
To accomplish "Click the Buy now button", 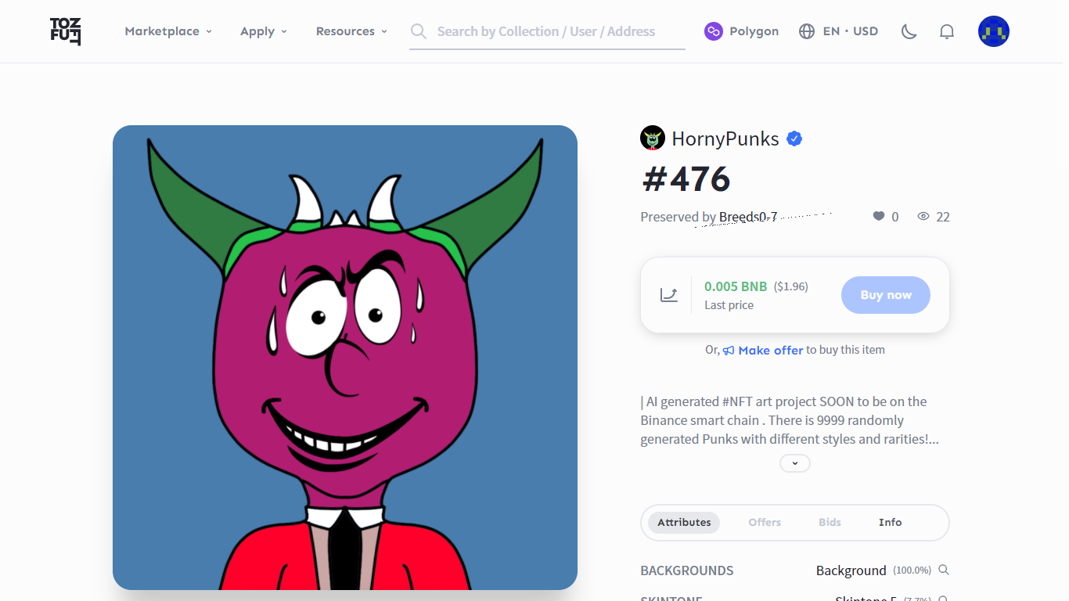I will point(886,295).
